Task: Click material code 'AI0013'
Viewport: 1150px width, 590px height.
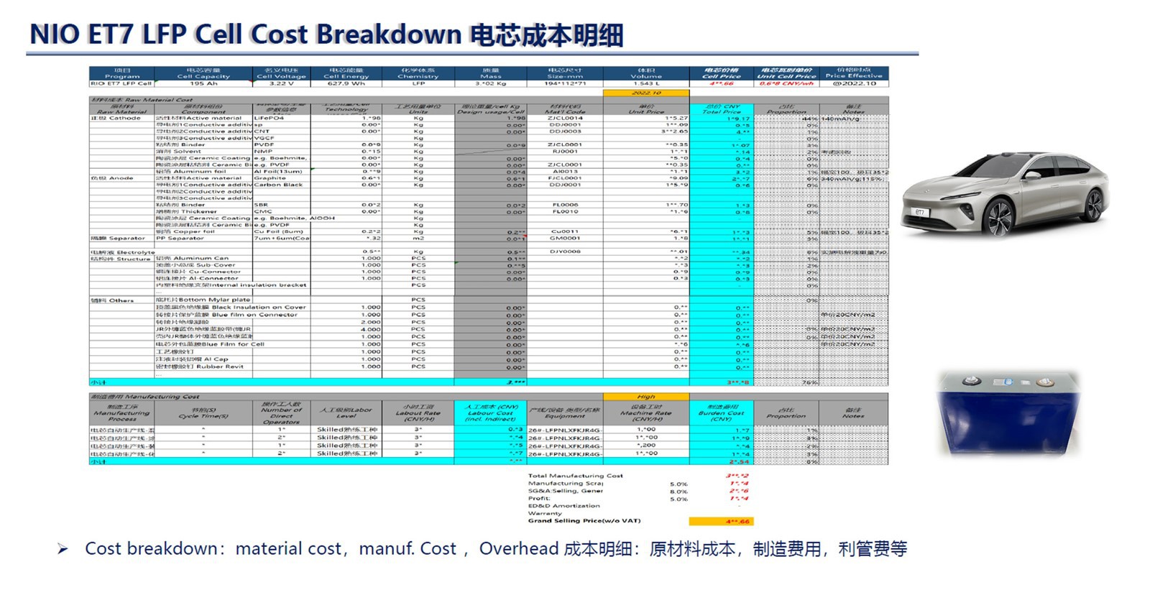Action: [565, 172]
